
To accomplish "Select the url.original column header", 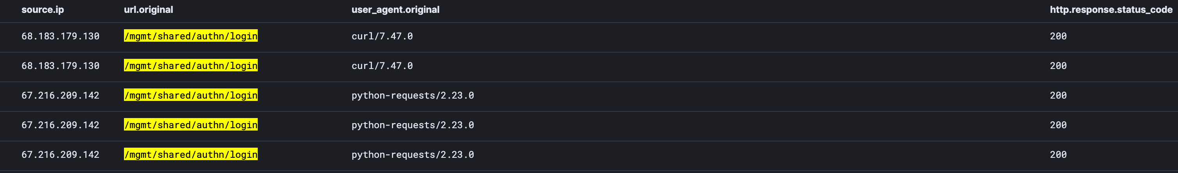I will 148,10.
